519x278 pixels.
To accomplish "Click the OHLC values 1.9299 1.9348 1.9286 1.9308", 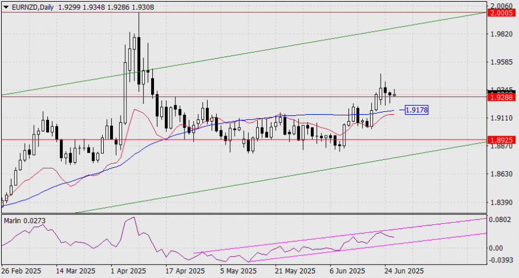I will [x=106, y=7].
